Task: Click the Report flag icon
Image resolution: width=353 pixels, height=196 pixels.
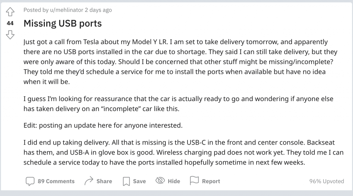Action: click(194, 181)
